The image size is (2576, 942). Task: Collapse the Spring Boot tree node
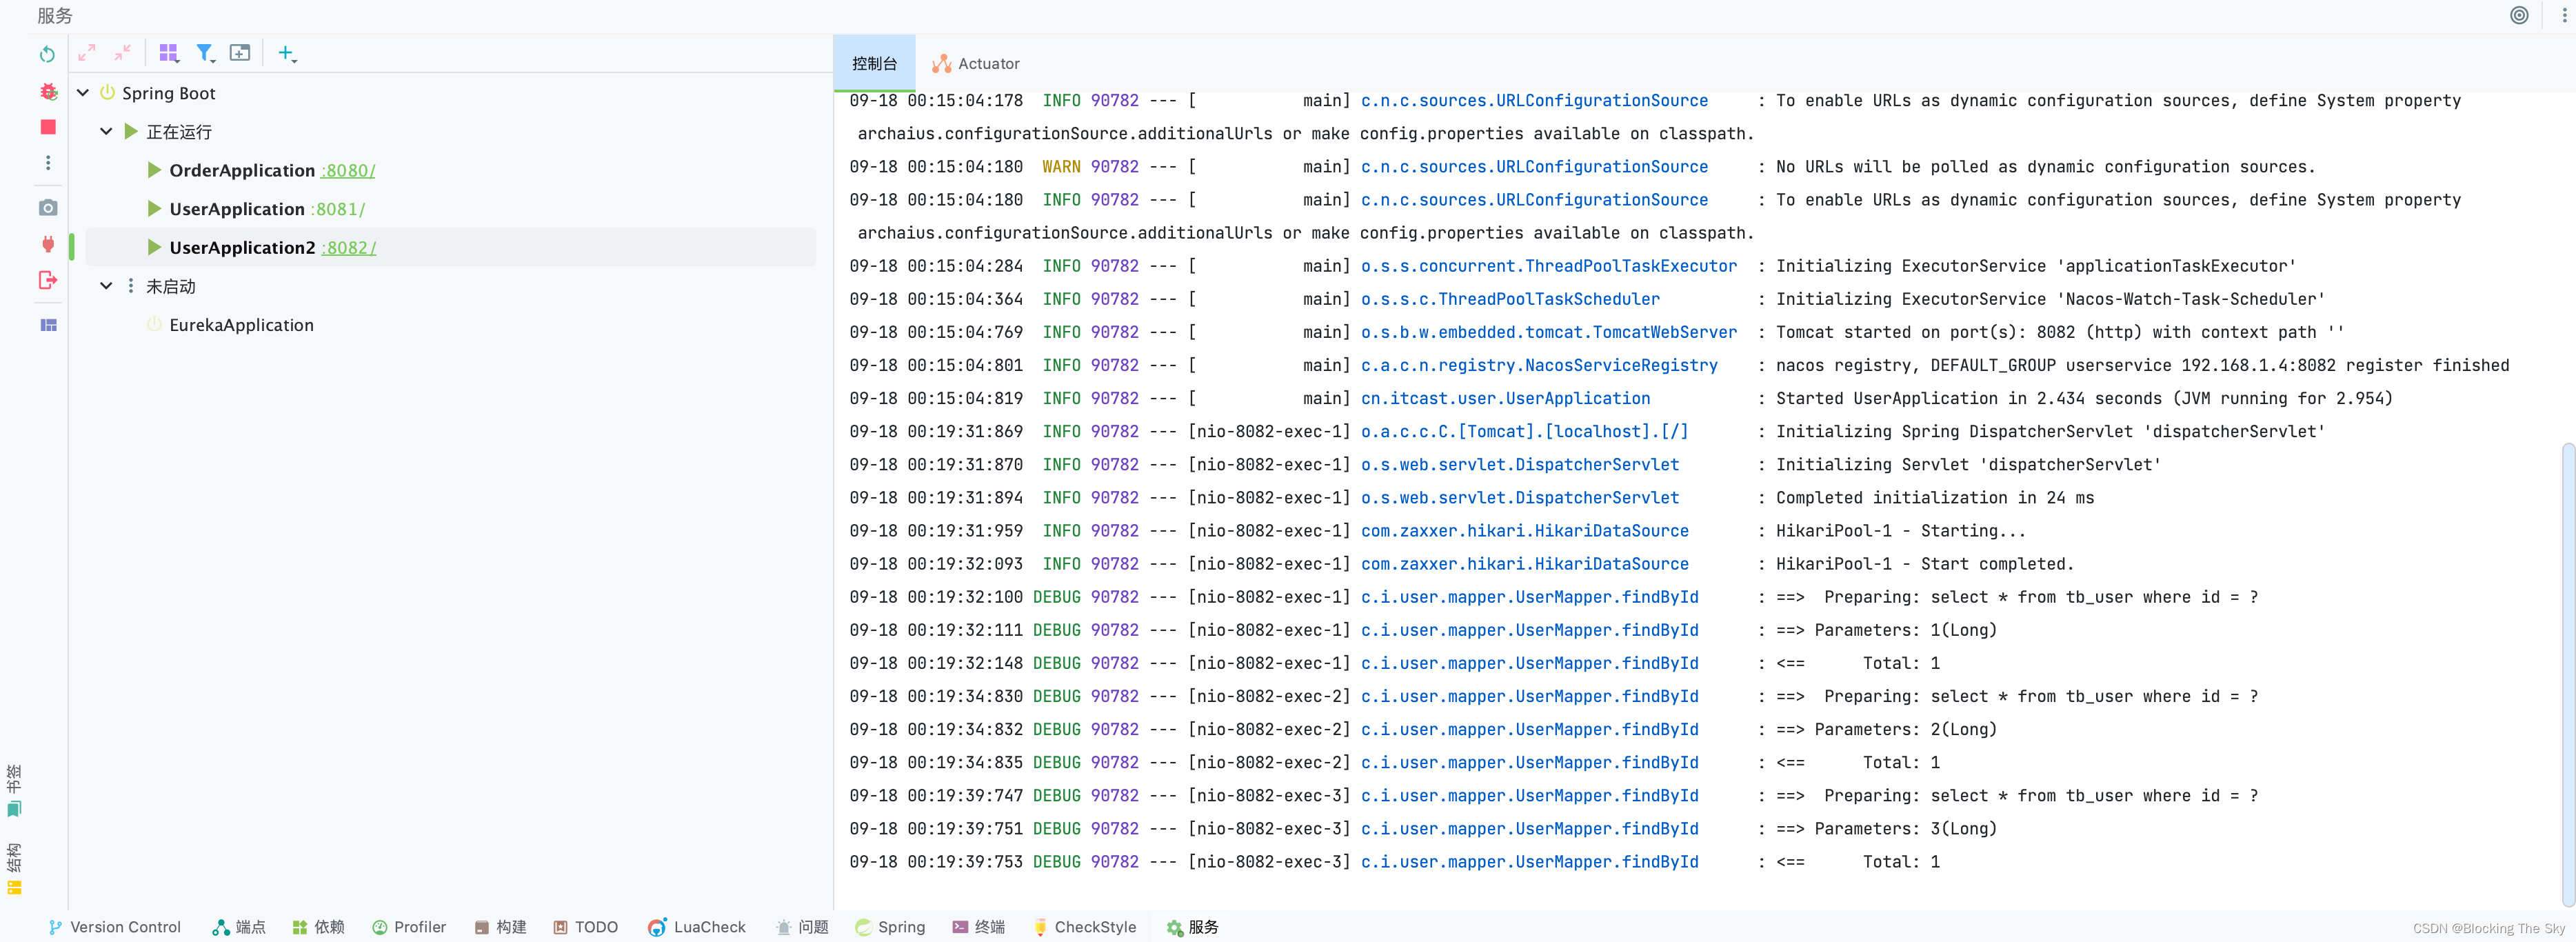click(x=83, y=93)
